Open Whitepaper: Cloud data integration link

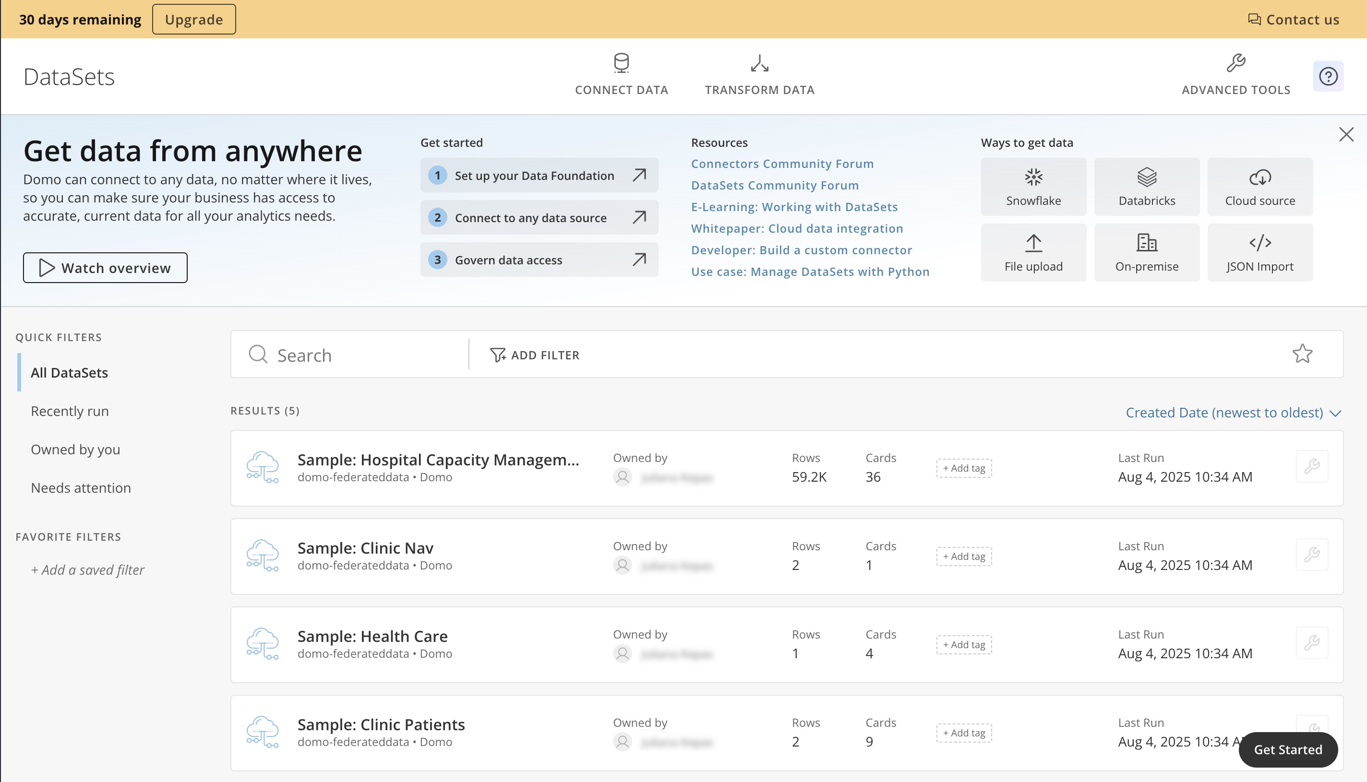coord(797,228)
